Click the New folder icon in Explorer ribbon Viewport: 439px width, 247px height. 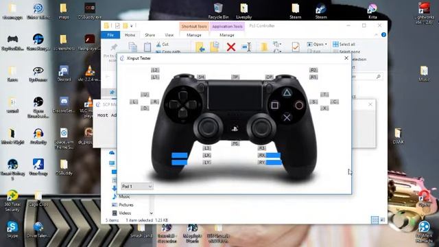click(x=263, y=47)
